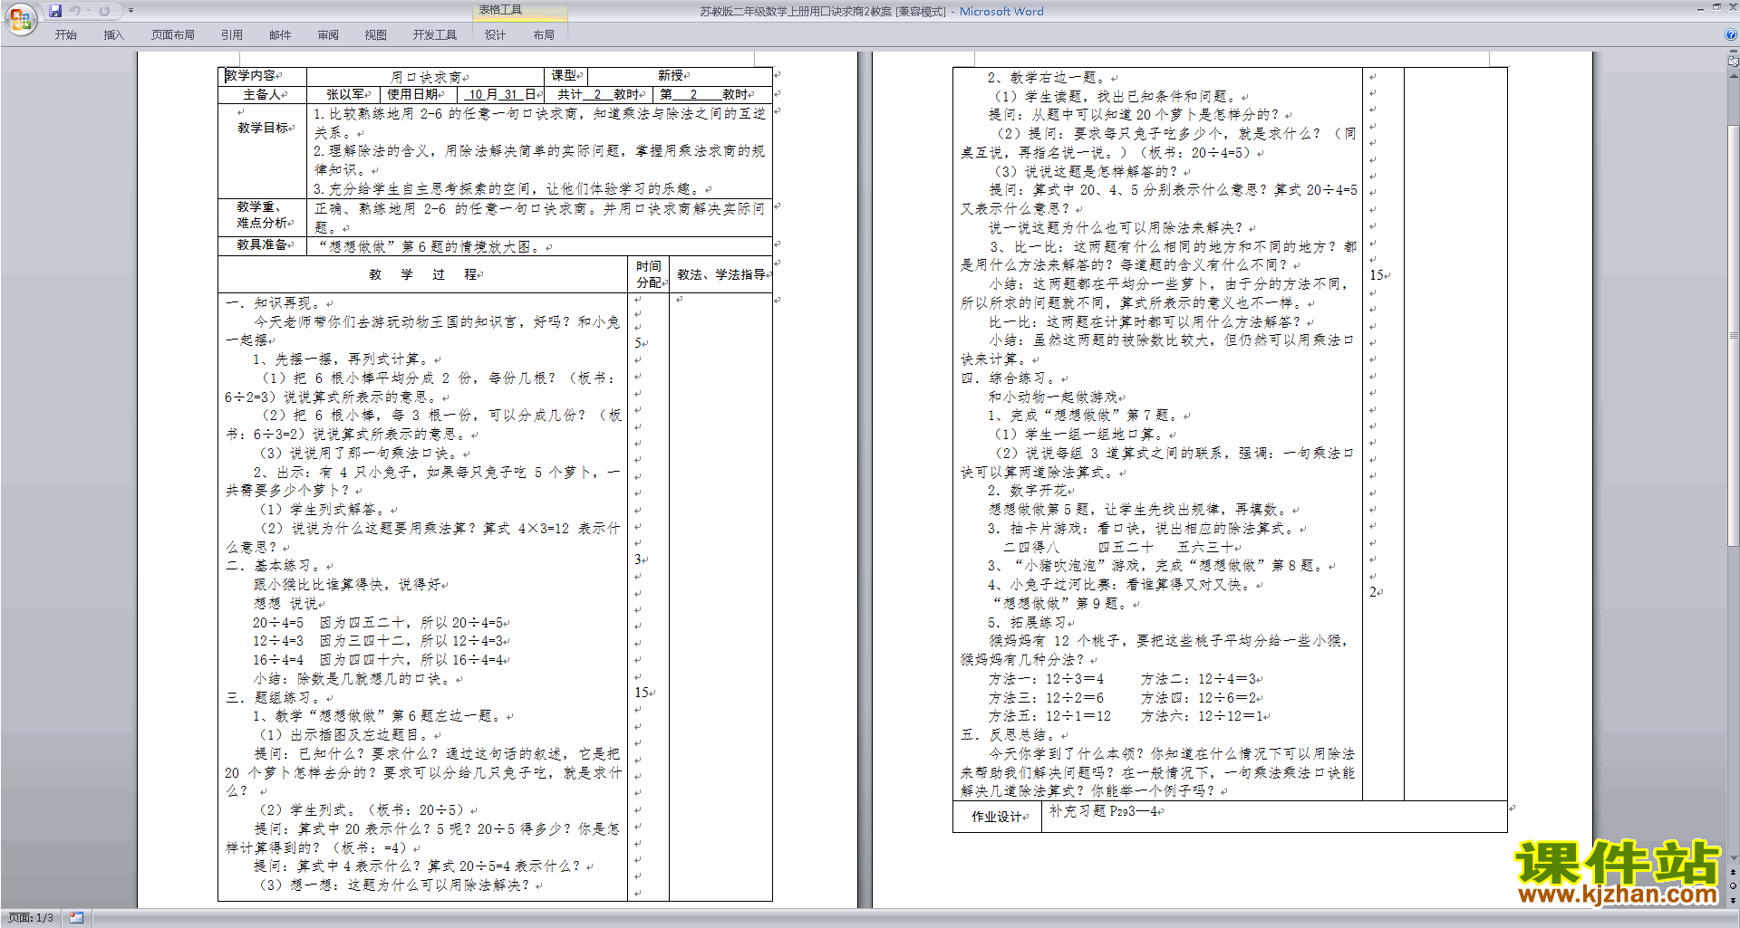Click the 教法、学法指导 column header
The image size is (1740, 928).
pos(721,274)
